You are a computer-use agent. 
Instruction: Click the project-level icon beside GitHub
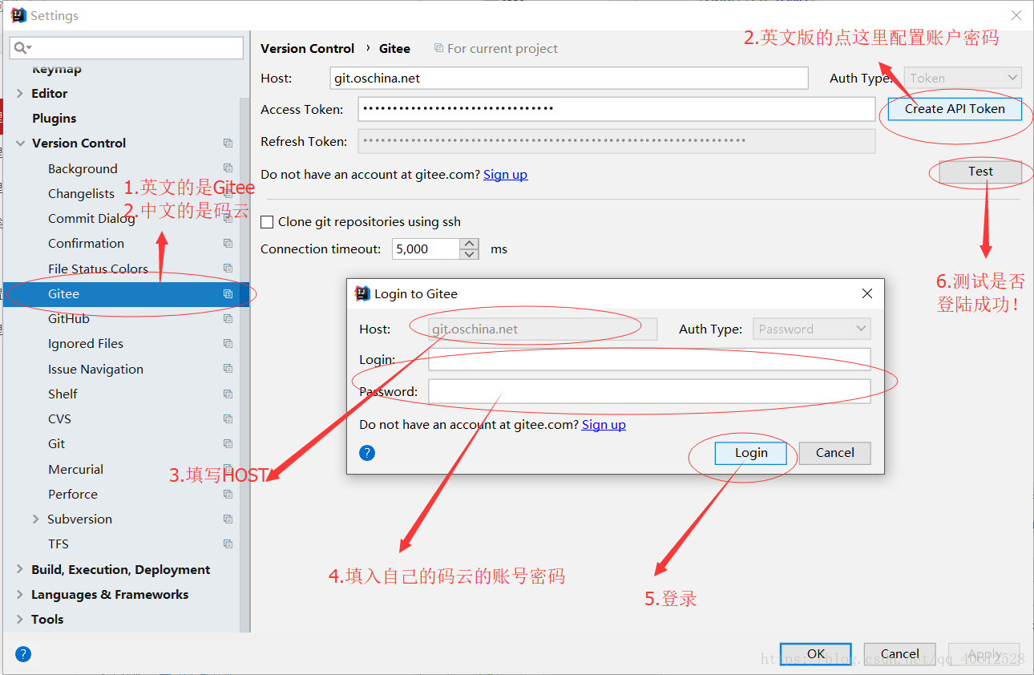tap(228, 318)
